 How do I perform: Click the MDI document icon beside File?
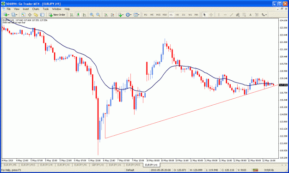(x=3, y=9)
